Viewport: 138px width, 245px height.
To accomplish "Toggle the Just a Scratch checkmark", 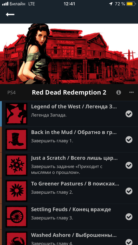I will click(x=129, y=165).
